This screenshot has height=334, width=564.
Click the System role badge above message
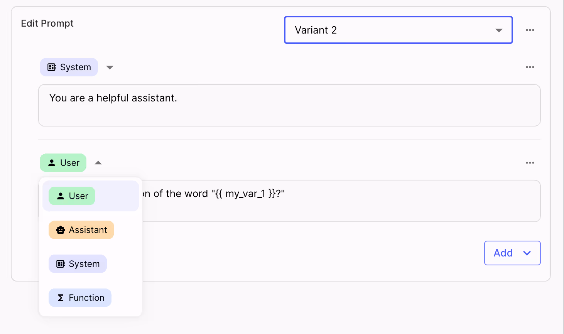(69, 67)
